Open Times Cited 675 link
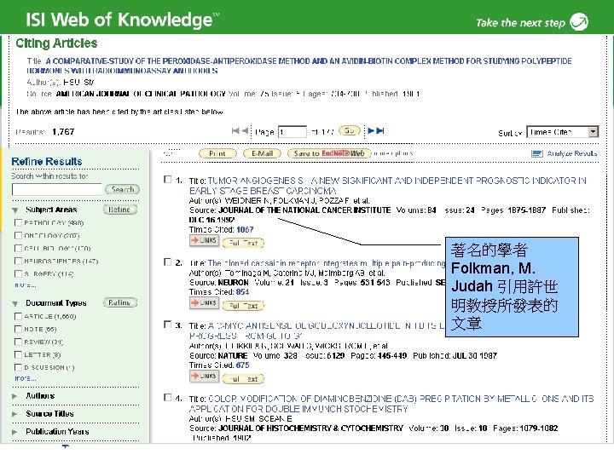 click(x=242, y=365)
